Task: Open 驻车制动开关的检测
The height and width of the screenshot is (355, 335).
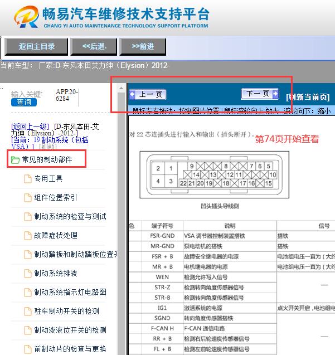Action: click(x=66, y=311)
